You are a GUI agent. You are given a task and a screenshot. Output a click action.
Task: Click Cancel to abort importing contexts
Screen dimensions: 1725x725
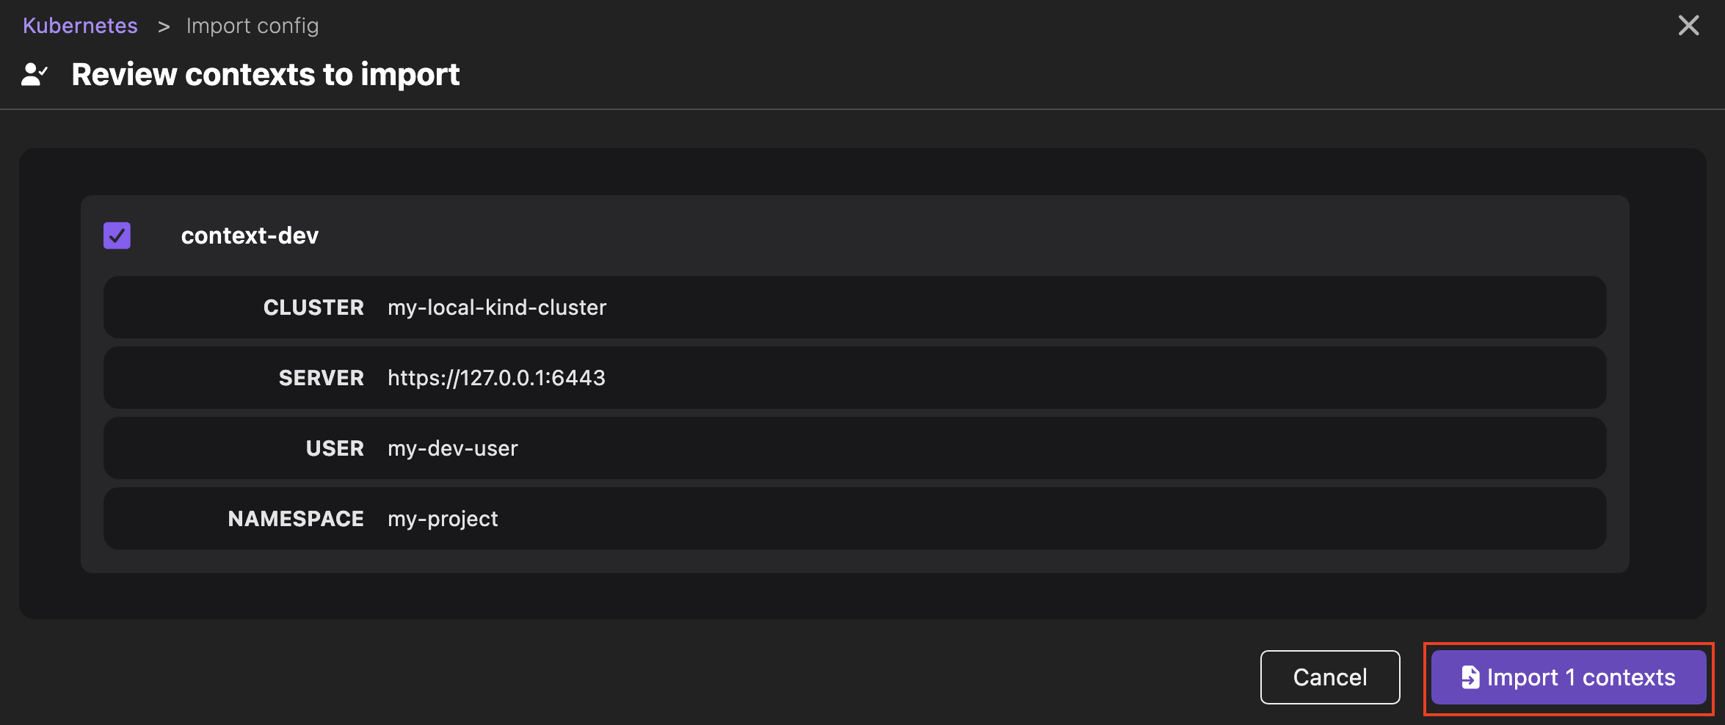tap(1329, 677)
